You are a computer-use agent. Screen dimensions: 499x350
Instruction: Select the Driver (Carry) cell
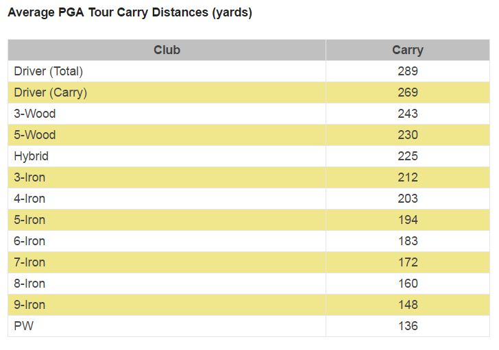pos(50,92)
